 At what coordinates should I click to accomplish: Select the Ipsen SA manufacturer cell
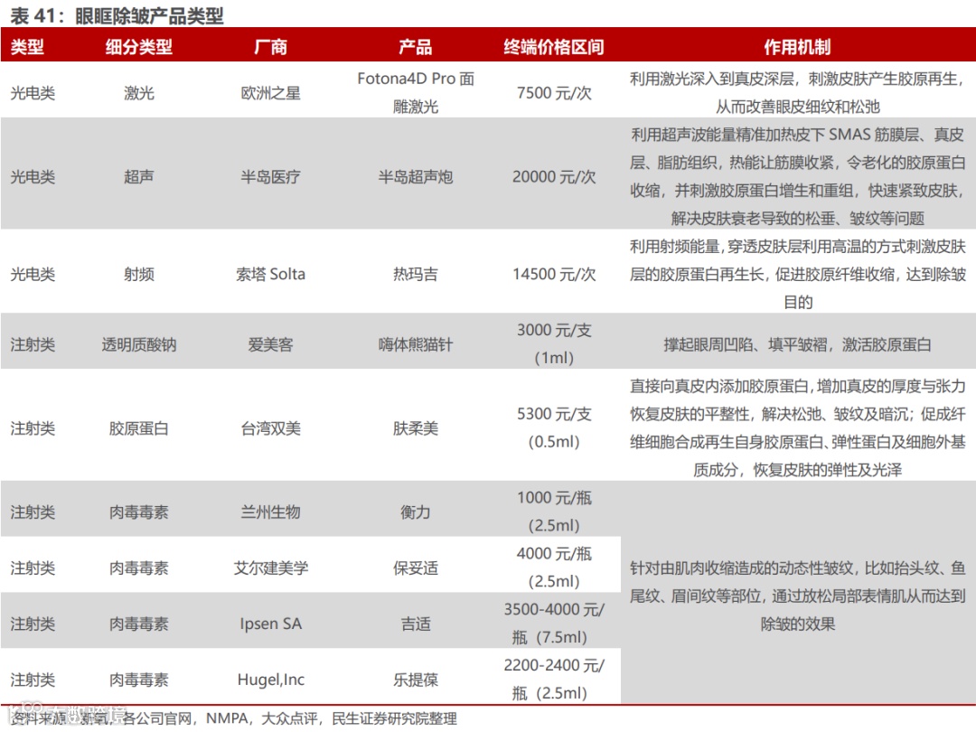coord(271,624)
